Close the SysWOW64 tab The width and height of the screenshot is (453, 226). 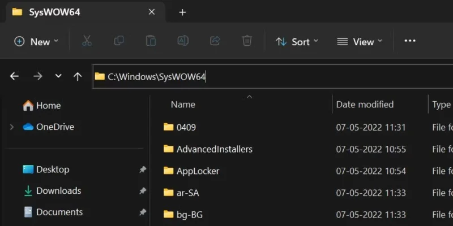(x=152, y=12)
